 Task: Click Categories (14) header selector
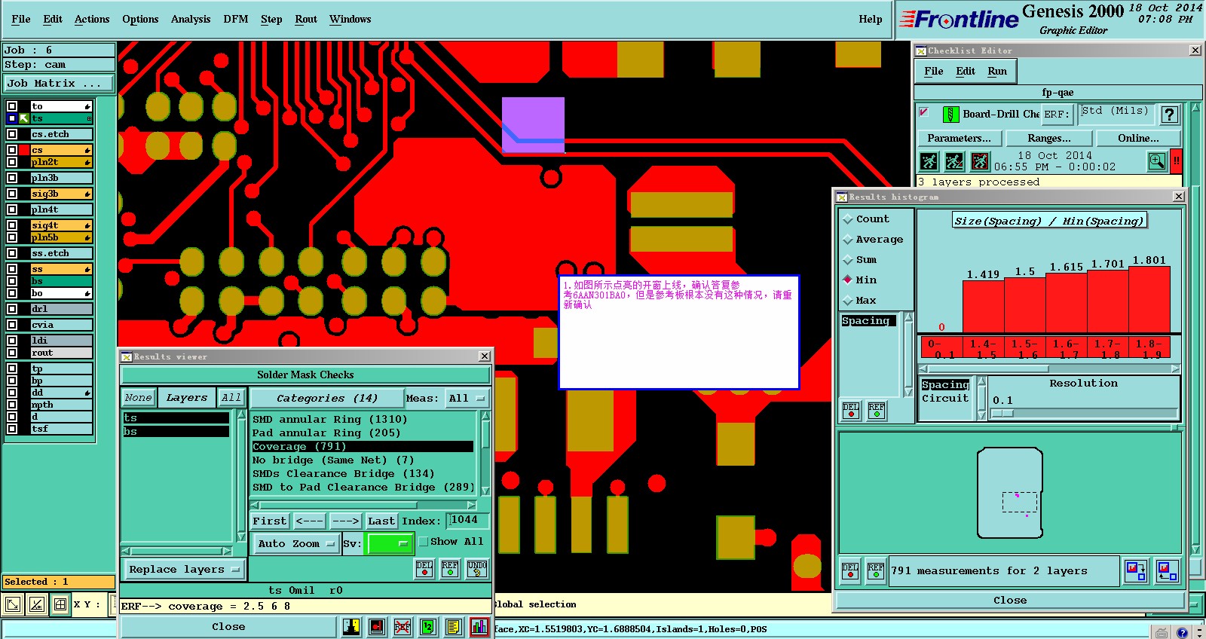[326, 398]
